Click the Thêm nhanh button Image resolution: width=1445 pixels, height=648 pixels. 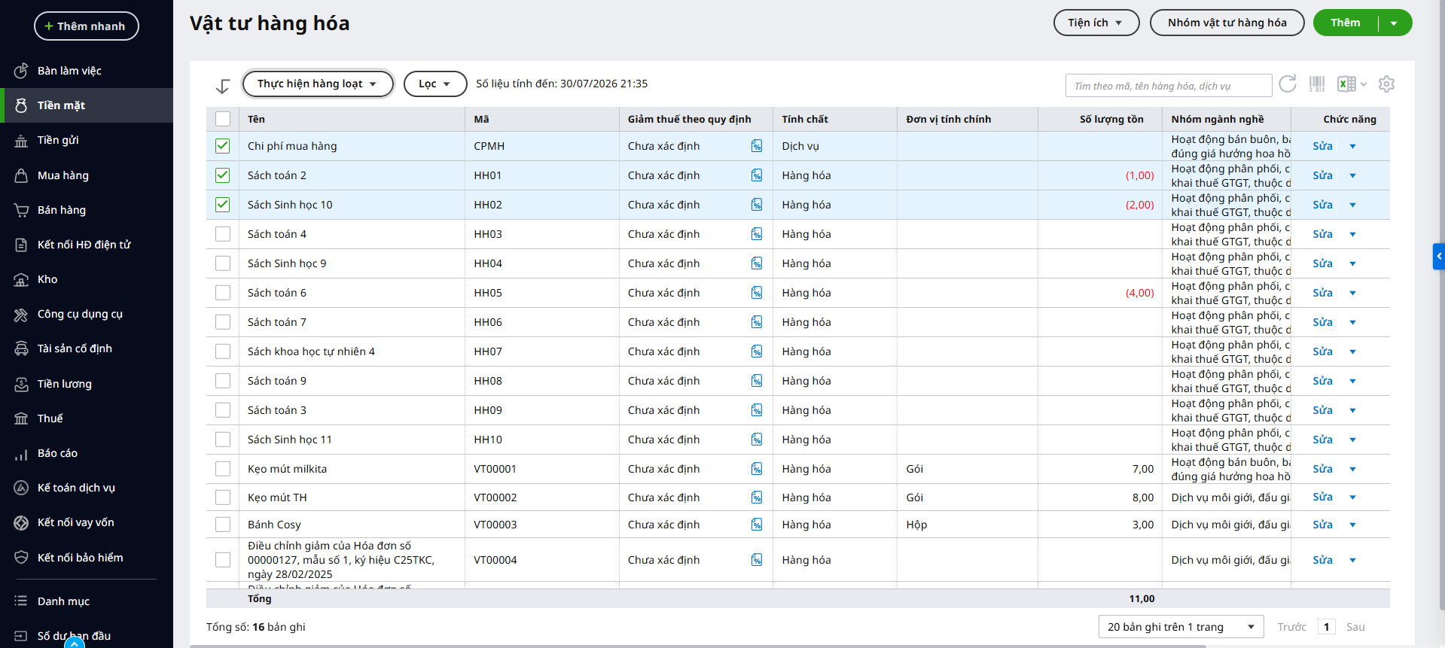87,26
